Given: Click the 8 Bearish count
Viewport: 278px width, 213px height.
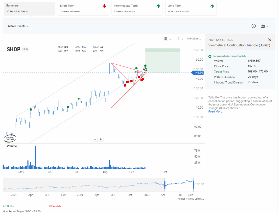Looking at the screenshot, I should click(55, 206).
